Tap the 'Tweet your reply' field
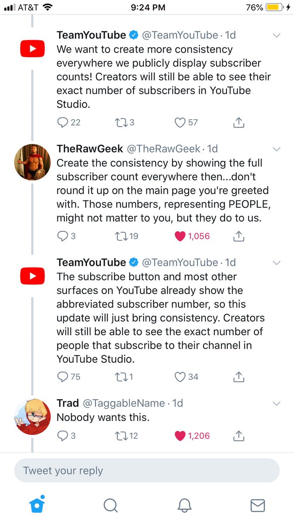Screen dimensions: 294x523 pyautogui.click(x=147, y=471)
